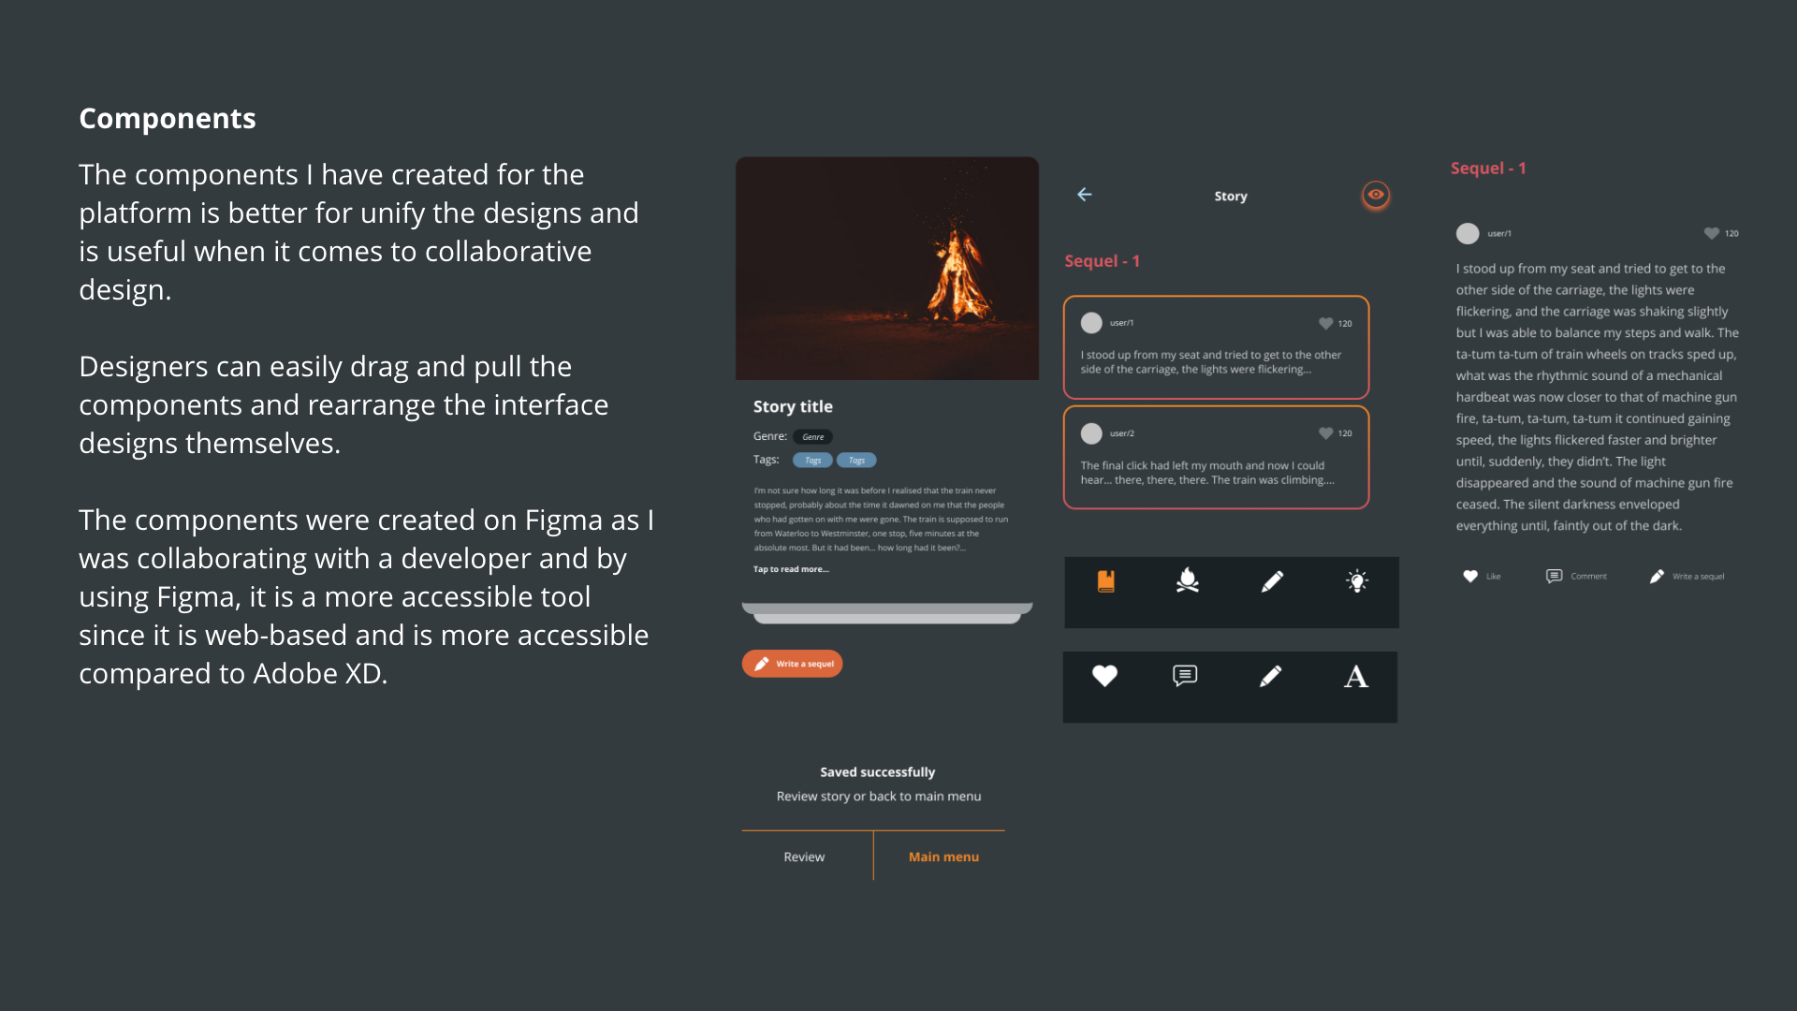Select the campfire story cover image
This screenshot has width=1797, height=1011.
887,269
